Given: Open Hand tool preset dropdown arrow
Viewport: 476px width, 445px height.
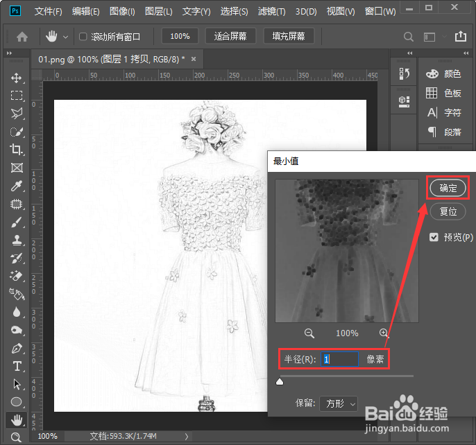Looking at the screenshot, I should pos(65,37).
